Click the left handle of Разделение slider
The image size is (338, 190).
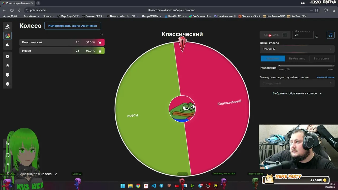pyautogui.click(x=279, y=66)
